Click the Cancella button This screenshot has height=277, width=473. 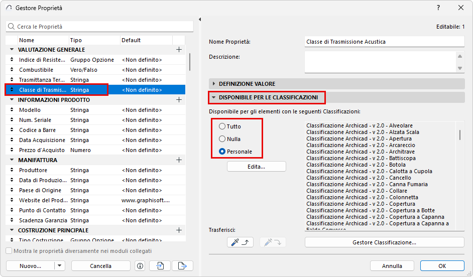tap(101, 266)
